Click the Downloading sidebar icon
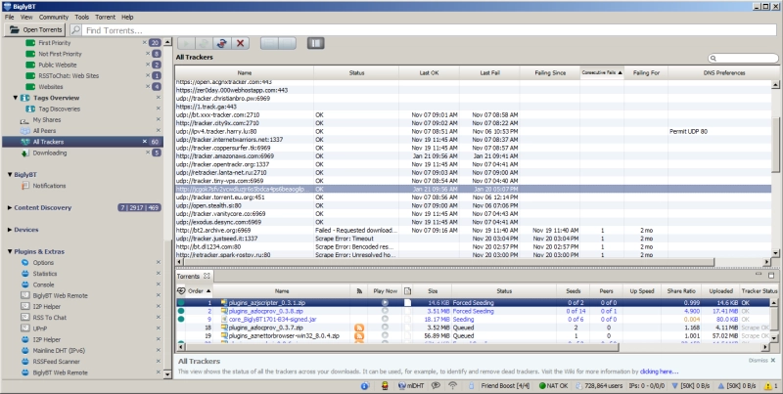Image resolution: width=783 pixels, height=394 pixels. pyautogui.click(x=24, y=153)
